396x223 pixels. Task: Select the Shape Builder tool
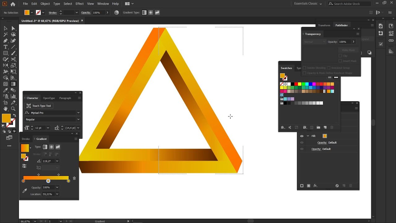pos(6,78)
